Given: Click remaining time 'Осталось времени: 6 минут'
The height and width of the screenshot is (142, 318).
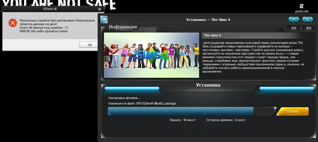Looking at the screenshot, I should pyautogui.click(x=226, y=120).
